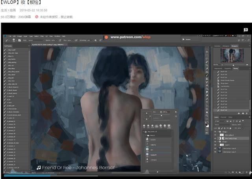Open the Image menu
The width and height of the screenshot is (252, 179).
pos(19,36)
